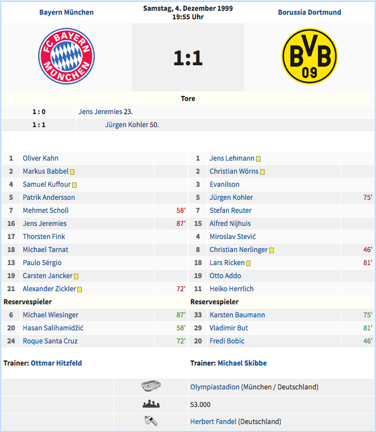Click yellow card icon beside Jens Lehmann

pos(258,159)
